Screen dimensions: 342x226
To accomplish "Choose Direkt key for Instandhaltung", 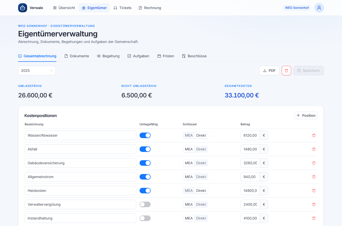I will 201,218.
